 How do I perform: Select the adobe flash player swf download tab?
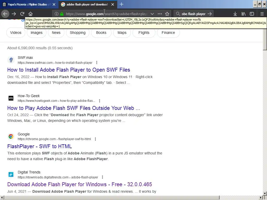(88, 4)
